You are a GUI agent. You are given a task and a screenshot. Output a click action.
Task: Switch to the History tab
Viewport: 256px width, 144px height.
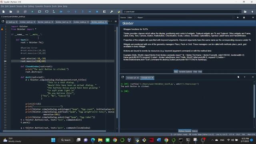(x=195, y=131)
